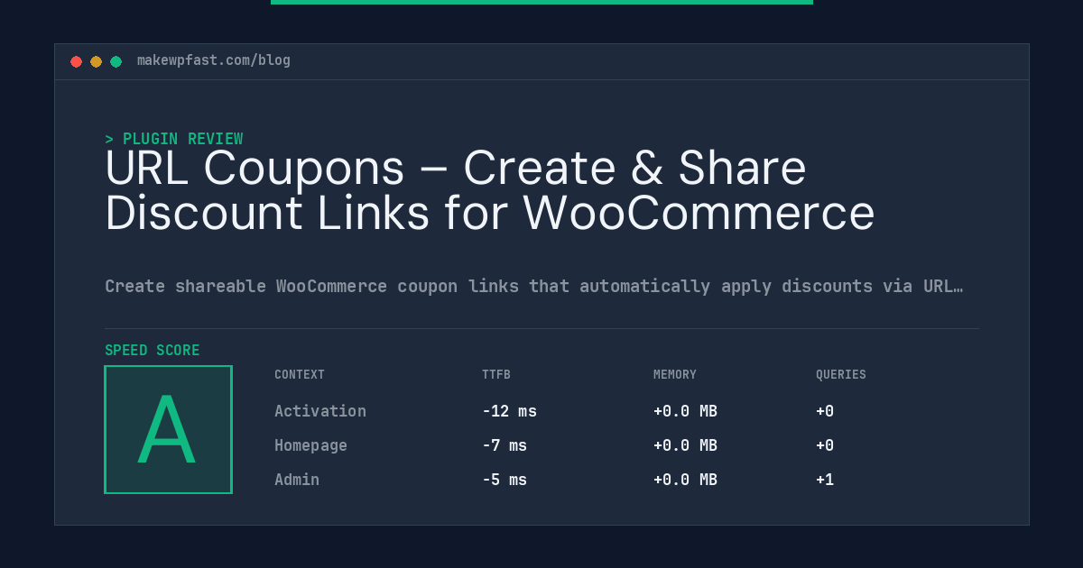The image size is (1083, 568).
Task: Select the Homepage row label
Action: (x=310, y=445)
